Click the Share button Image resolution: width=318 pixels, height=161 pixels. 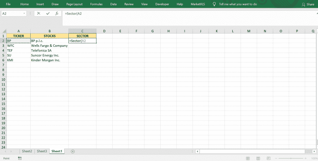[x=308, y=4]
